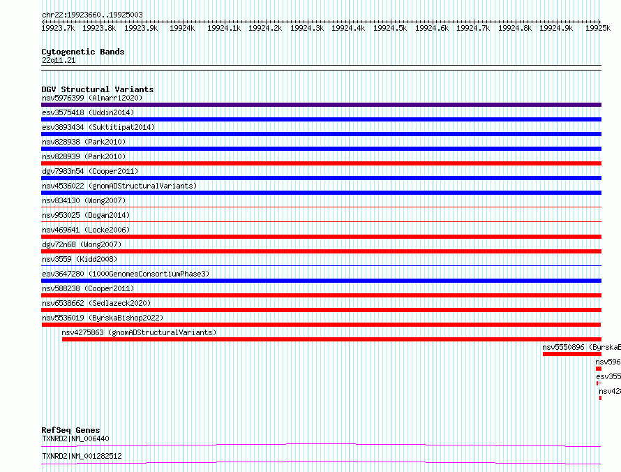Open nsv834130 (Wong2007) variant label
This screenshot has width=621, height=472.
(x=84, y=200)
